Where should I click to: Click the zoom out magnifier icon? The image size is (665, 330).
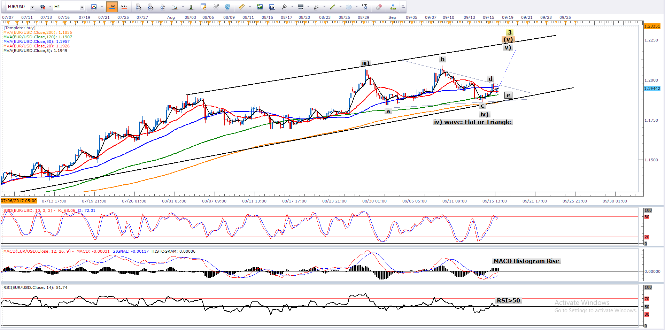click(x=150, y=7)
